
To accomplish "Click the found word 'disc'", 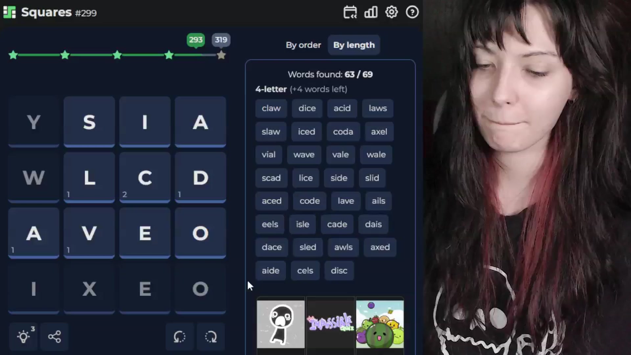I will pyautogui.click(x=339, y=271).
